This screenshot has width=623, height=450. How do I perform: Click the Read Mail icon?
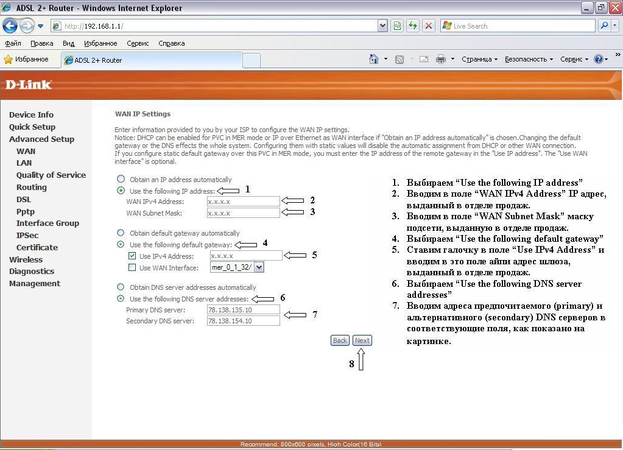424,59
